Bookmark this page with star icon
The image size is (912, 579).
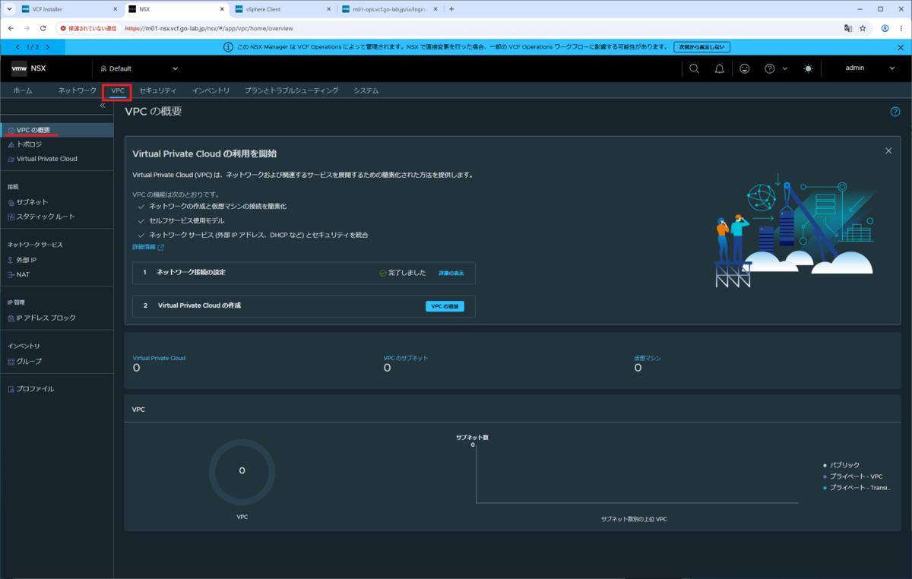pos(863,28)
